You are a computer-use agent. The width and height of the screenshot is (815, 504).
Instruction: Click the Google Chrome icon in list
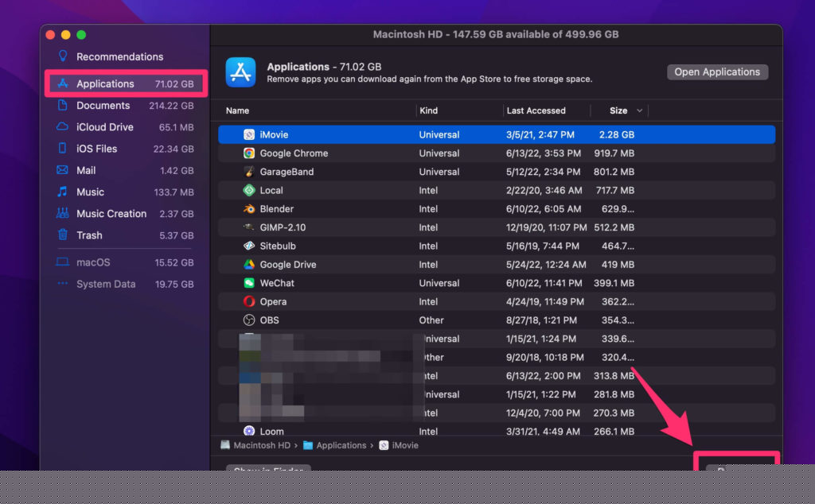point(249,153)
